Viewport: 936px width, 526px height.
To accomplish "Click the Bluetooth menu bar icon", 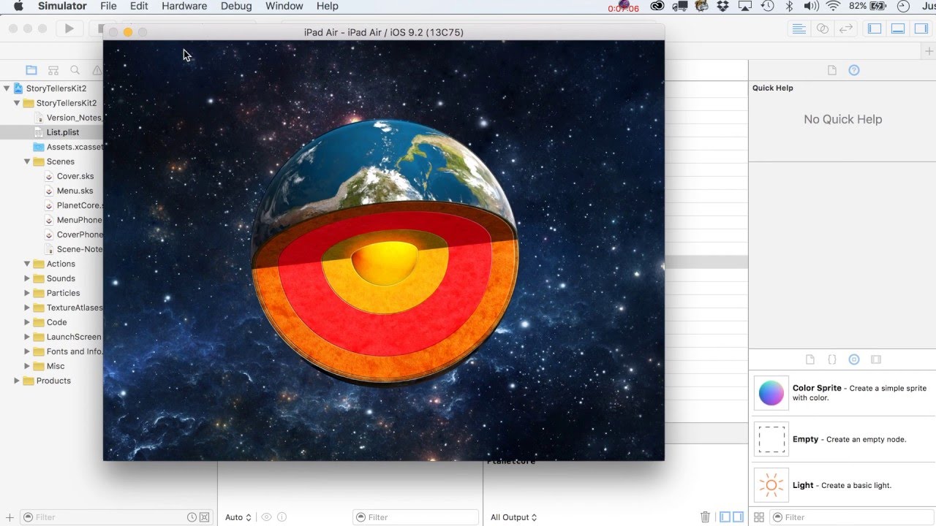I will (789, 6).
